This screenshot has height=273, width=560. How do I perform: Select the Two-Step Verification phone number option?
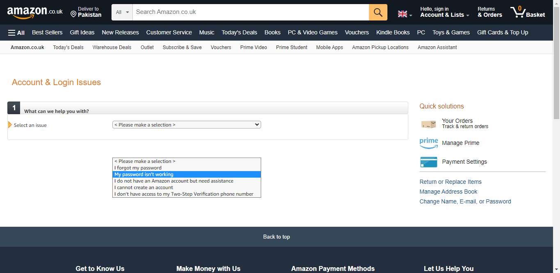(187, 194)
